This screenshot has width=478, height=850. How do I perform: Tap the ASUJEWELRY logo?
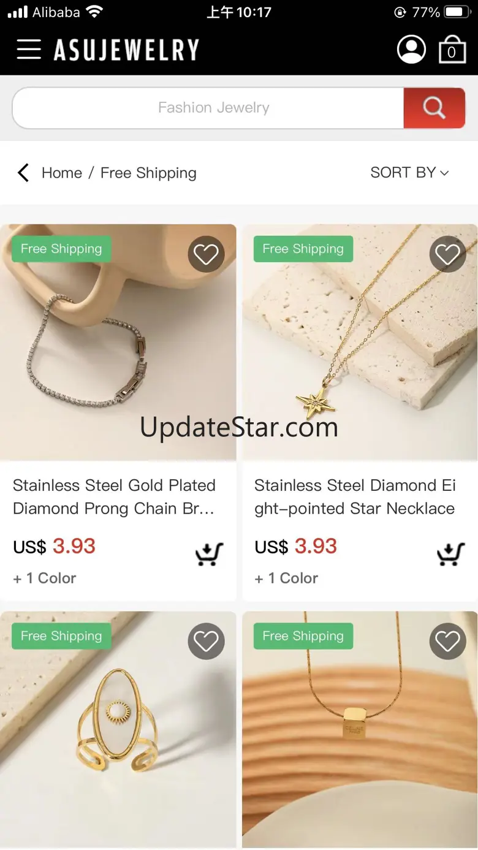click(x=126, y=50)
